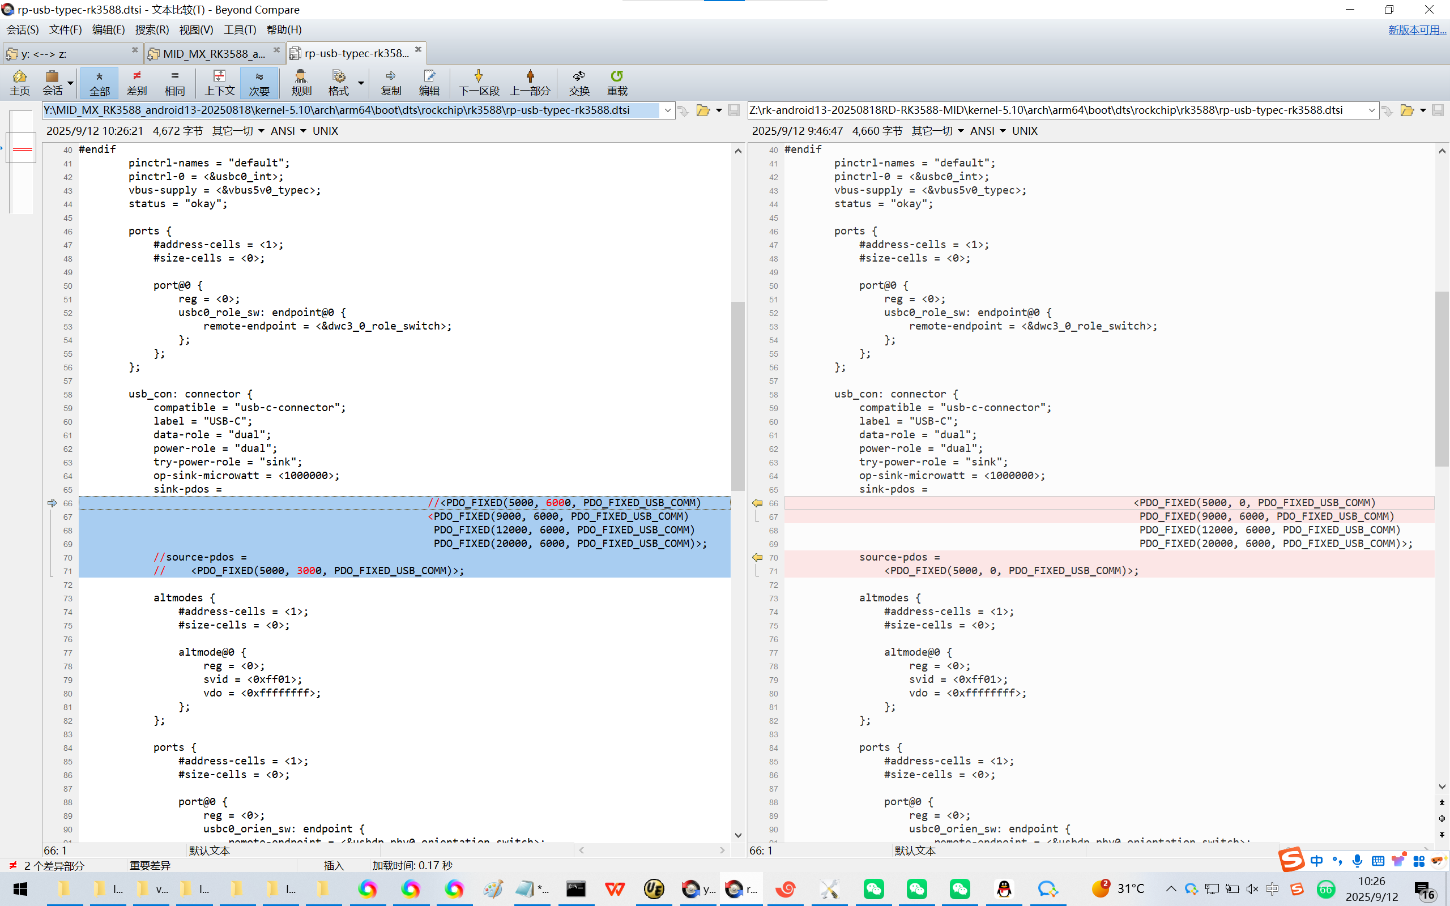This screenshot has height=906, width=1450.
Task: Click the new version available (新版本可用) link
Action: (x=1417, y=29)
